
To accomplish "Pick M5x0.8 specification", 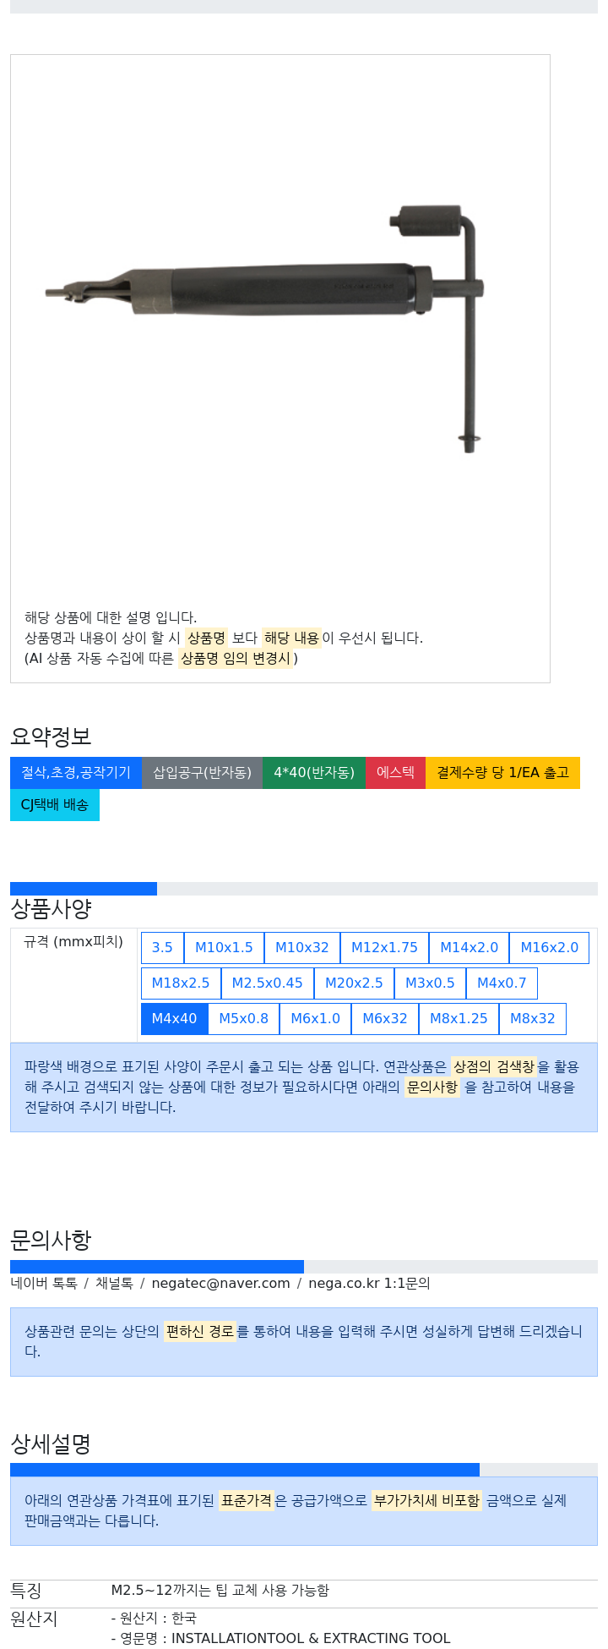I will 243,1018.
